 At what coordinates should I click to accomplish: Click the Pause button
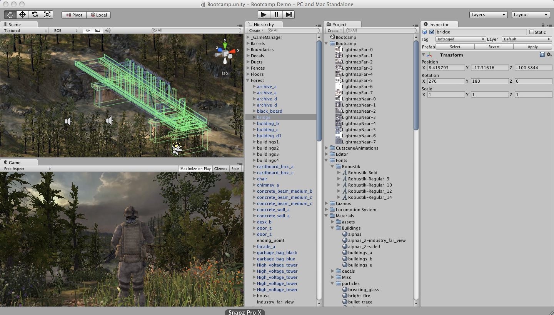click(x=276, y=15)
